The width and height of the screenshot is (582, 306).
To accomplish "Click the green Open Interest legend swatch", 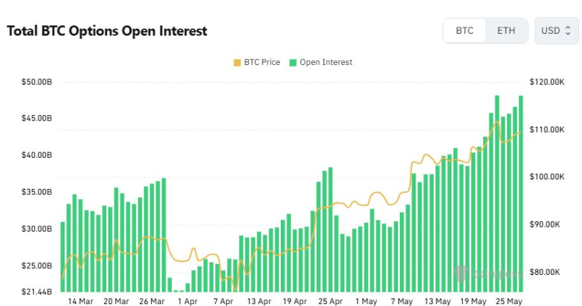I will point(293,63).
